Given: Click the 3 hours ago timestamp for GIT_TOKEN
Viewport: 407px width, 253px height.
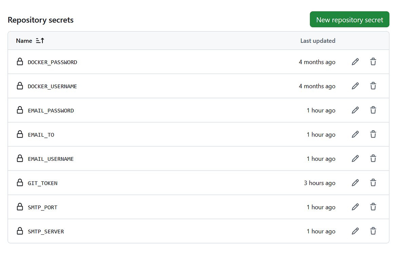Looking at the screenshot, I should tap(319, 183).
